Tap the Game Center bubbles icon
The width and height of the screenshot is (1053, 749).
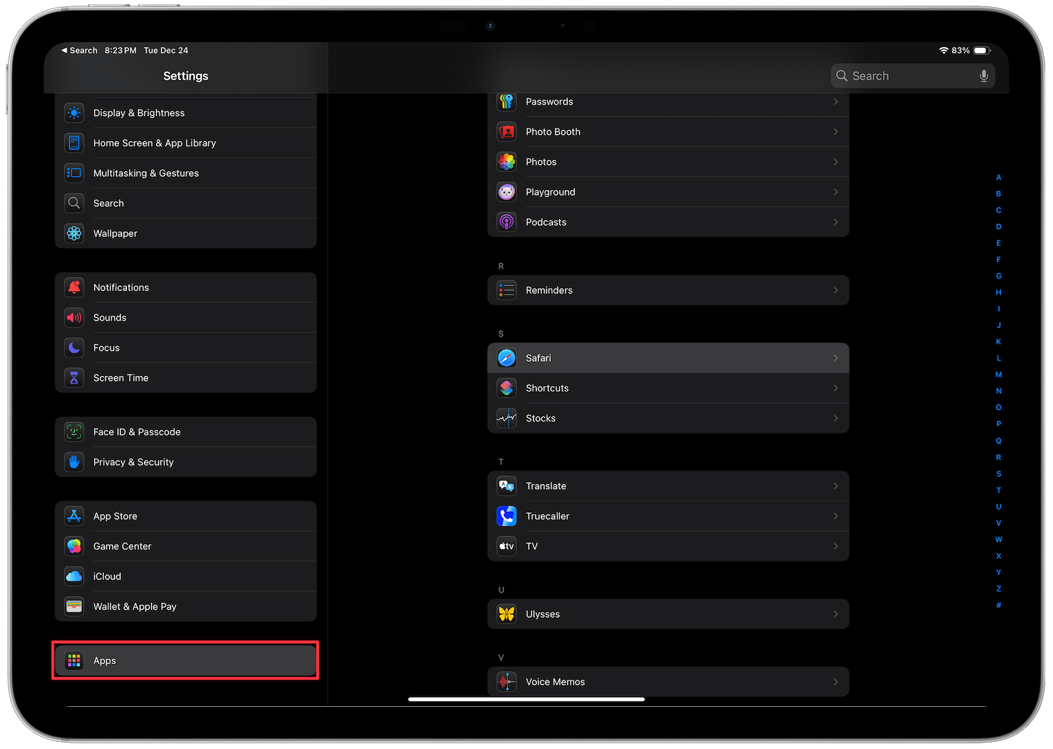click(74, 546)
